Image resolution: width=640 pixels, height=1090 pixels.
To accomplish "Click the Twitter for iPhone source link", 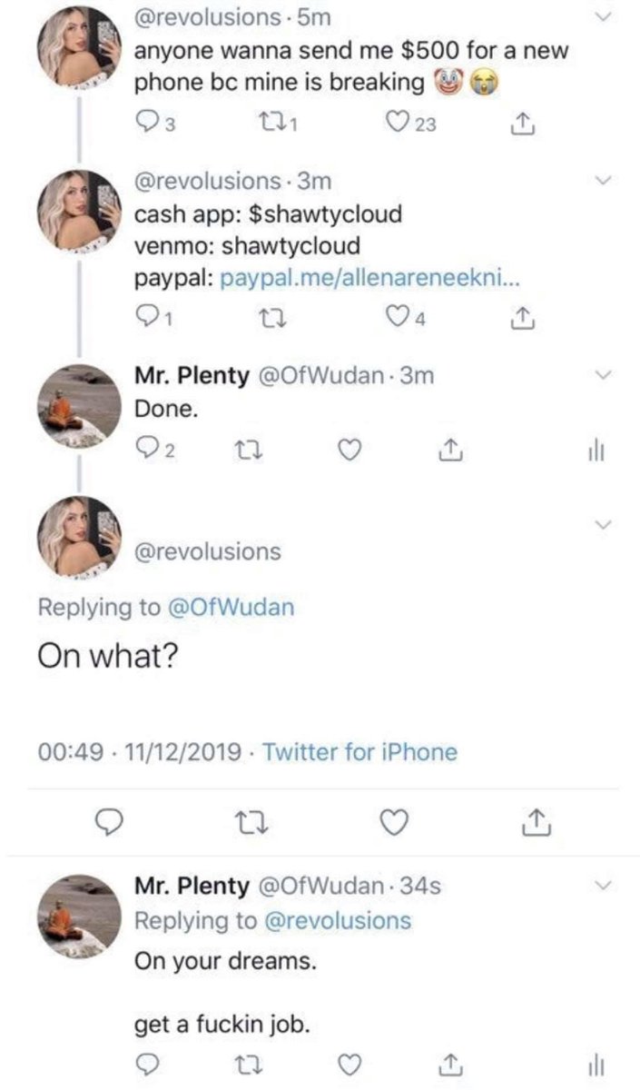I will pos(359,752).
